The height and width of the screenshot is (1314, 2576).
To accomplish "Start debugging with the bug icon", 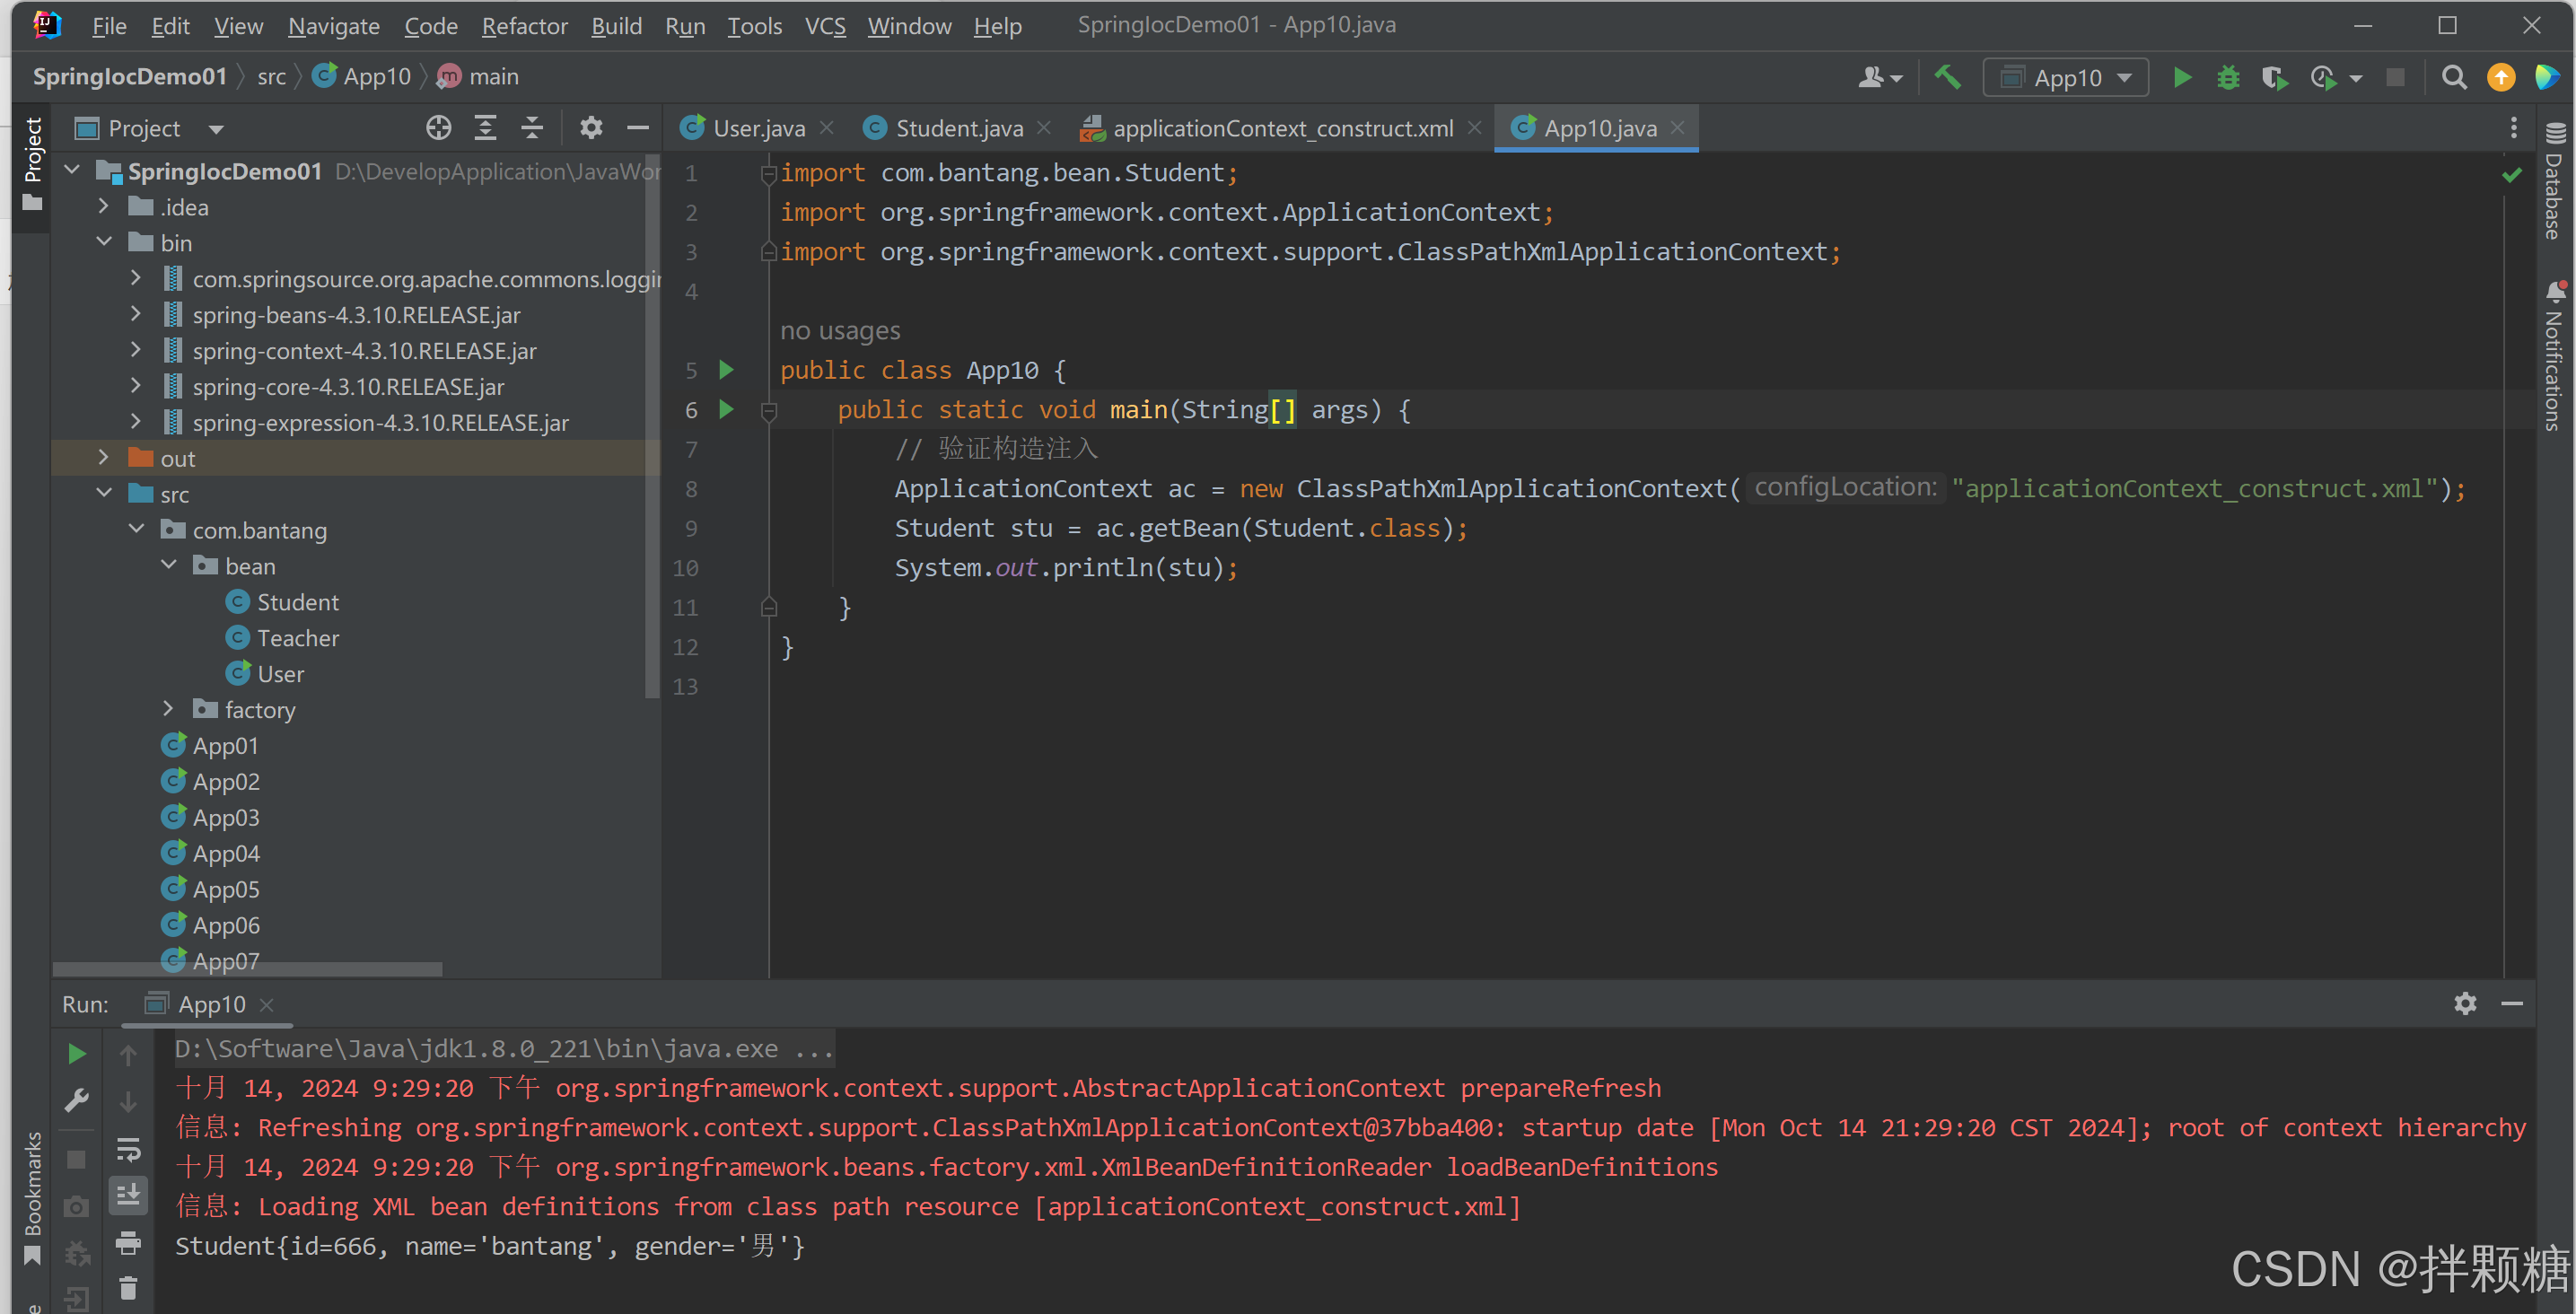I will coord(2228,77).
